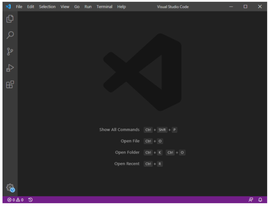Open the File menu
Image resolution: width=268 pixels, height=207 pixels.
click(19, 7)
